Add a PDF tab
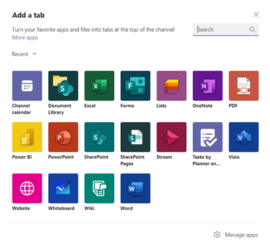 click(x=244, y=86)
